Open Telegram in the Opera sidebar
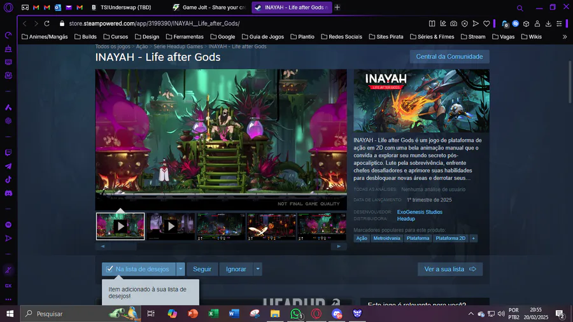573x322 pixels. [x=8, y=166]
